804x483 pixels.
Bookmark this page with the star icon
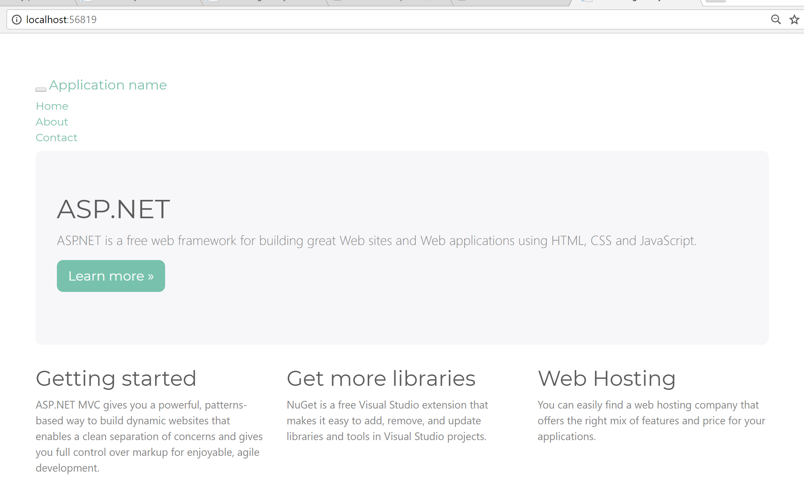pos(794,19)
